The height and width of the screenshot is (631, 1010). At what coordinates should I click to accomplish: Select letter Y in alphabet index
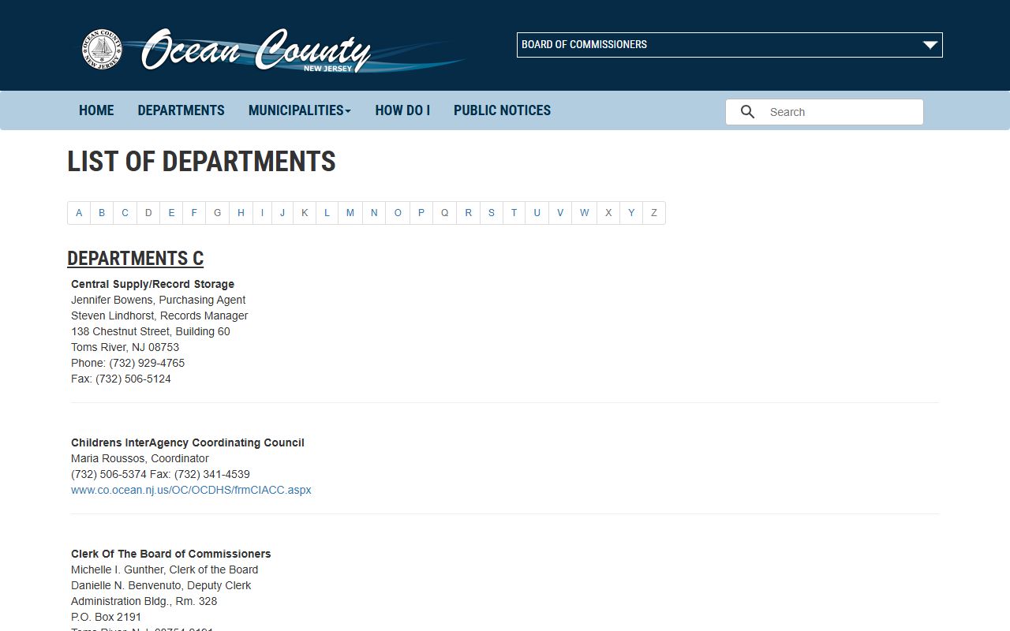pos(631,213)
